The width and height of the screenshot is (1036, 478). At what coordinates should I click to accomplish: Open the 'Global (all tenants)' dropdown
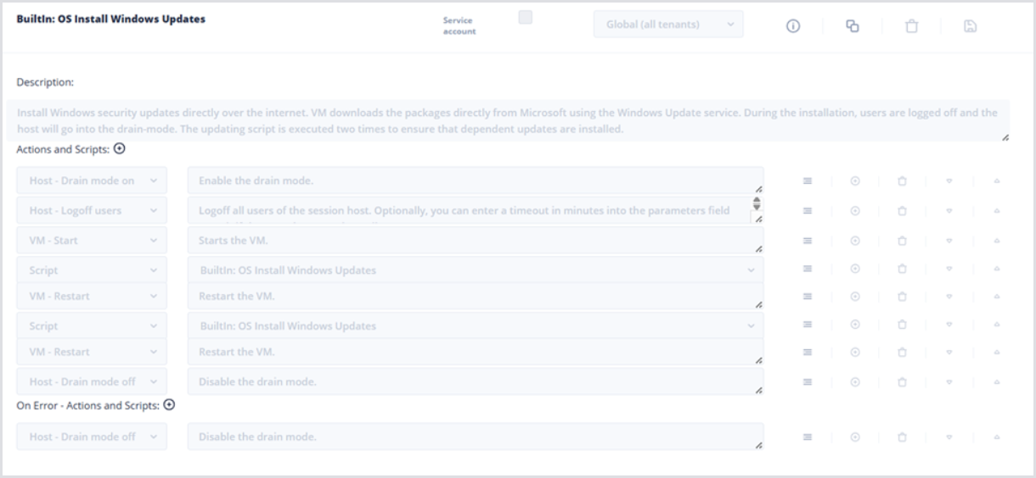(x=667, y=25)
